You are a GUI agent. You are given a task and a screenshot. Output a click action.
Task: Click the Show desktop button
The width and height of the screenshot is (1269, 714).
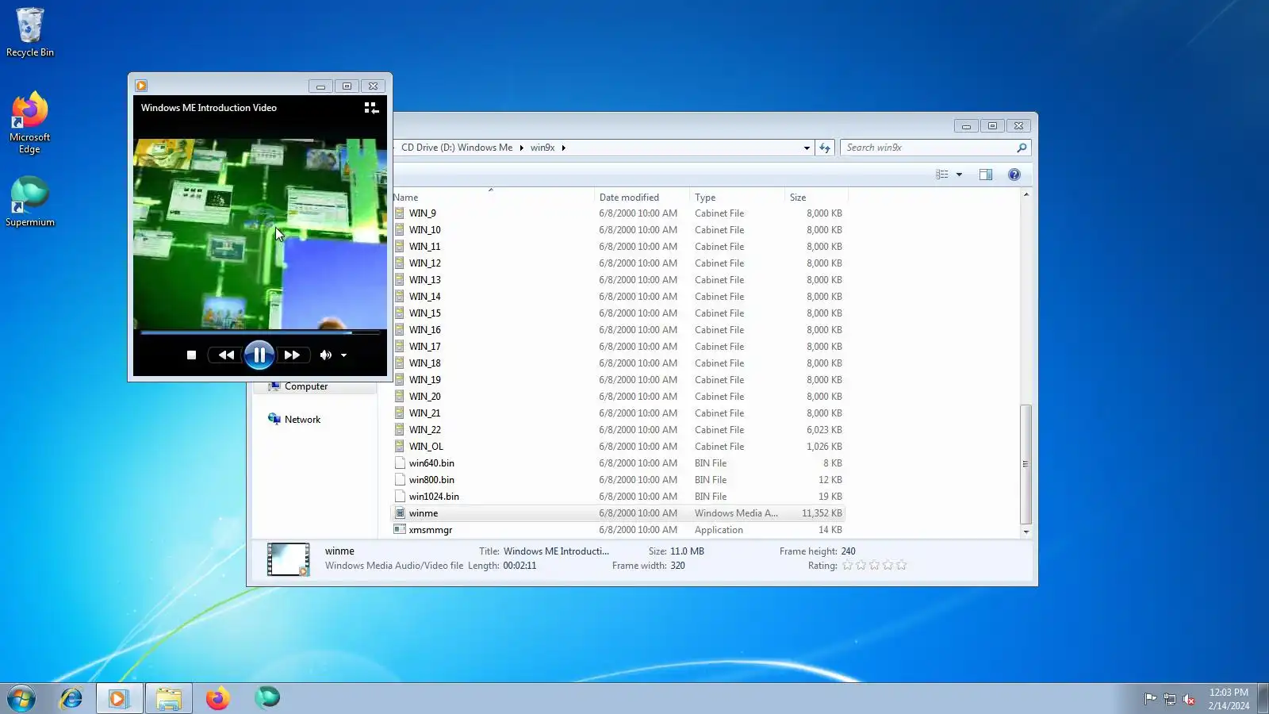[x=1263, y=698]
